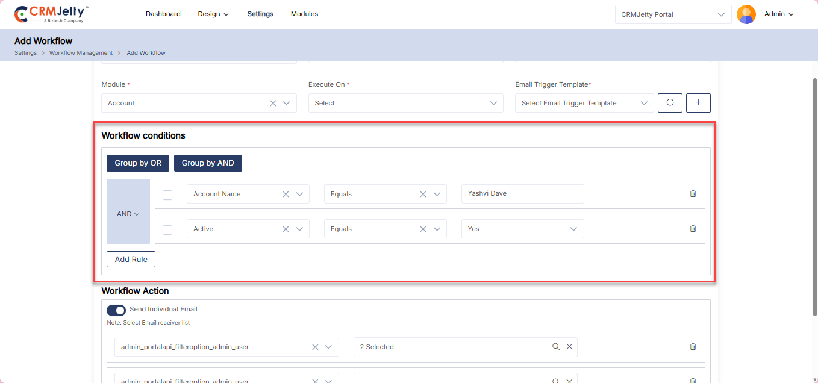Click the Admin user avatar
The width and height of the screenshot is (818, 383).
pyautogui.click(x=746, y=14)
